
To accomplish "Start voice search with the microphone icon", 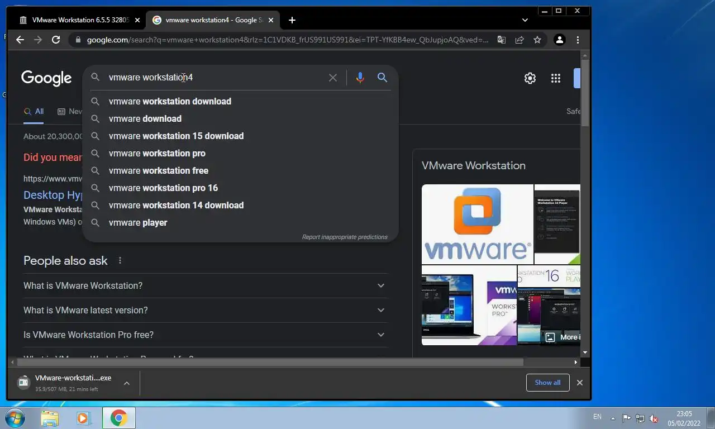I will coord(360,78).
